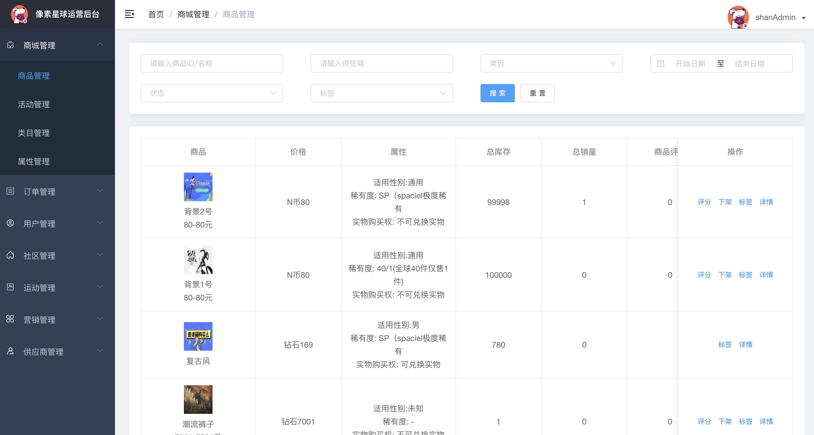
Task: Click the 价格 column header
Action: click(298, 152)
